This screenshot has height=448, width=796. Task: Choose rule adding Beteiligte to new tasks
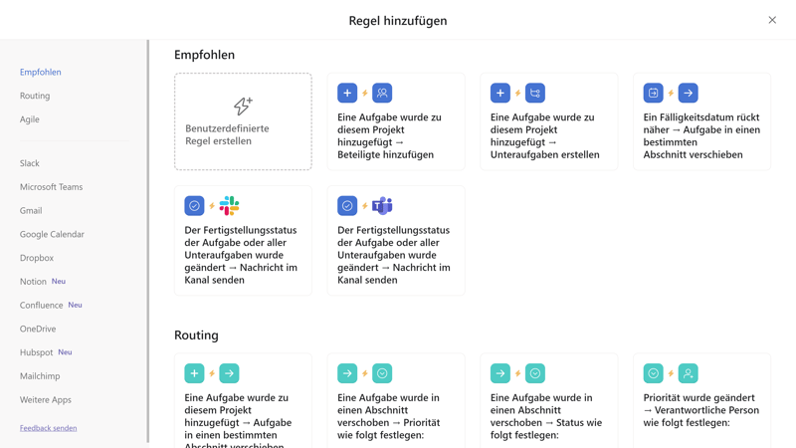[396, 135]
